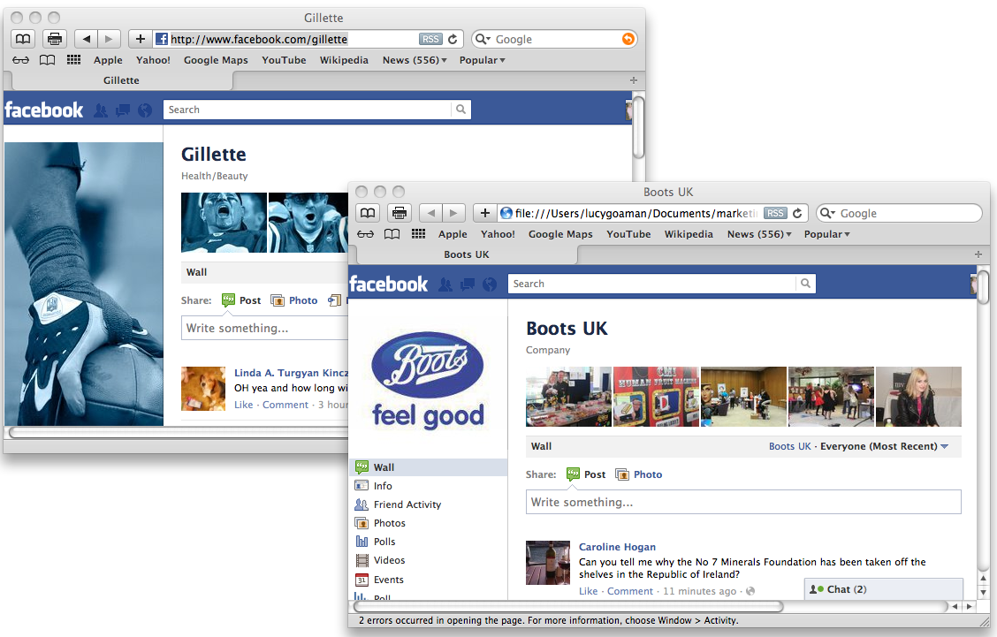Open Facebook notifications globe in Gillette window

(145, 110)
